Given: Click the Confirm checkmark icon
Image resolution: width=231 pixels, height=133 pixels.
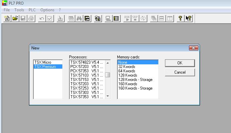Looking at the screenshot, I should pyautogui.click(x=50, y=19).
